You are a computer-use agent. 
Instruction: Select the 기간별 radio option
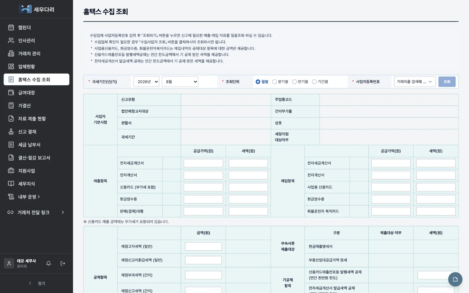pos(314,82)
